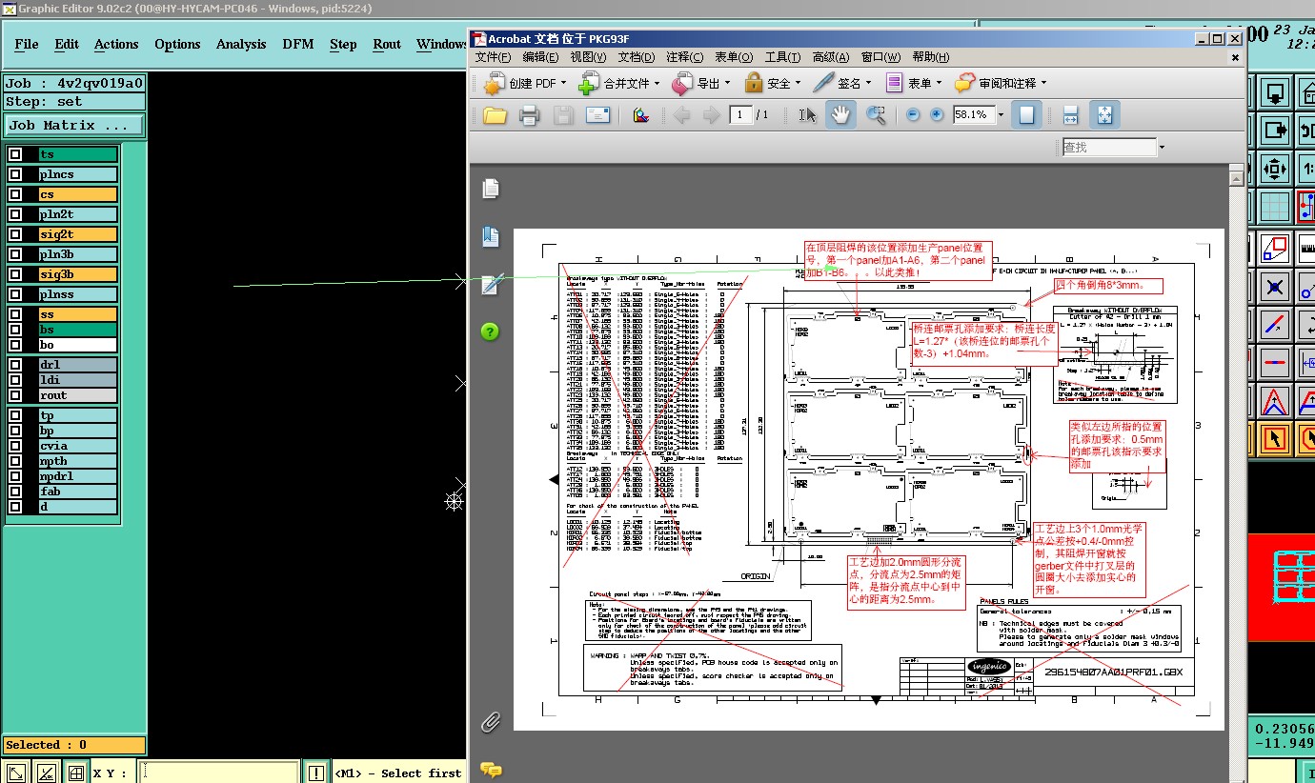Click the Job Matrix button

pos(74,126)
